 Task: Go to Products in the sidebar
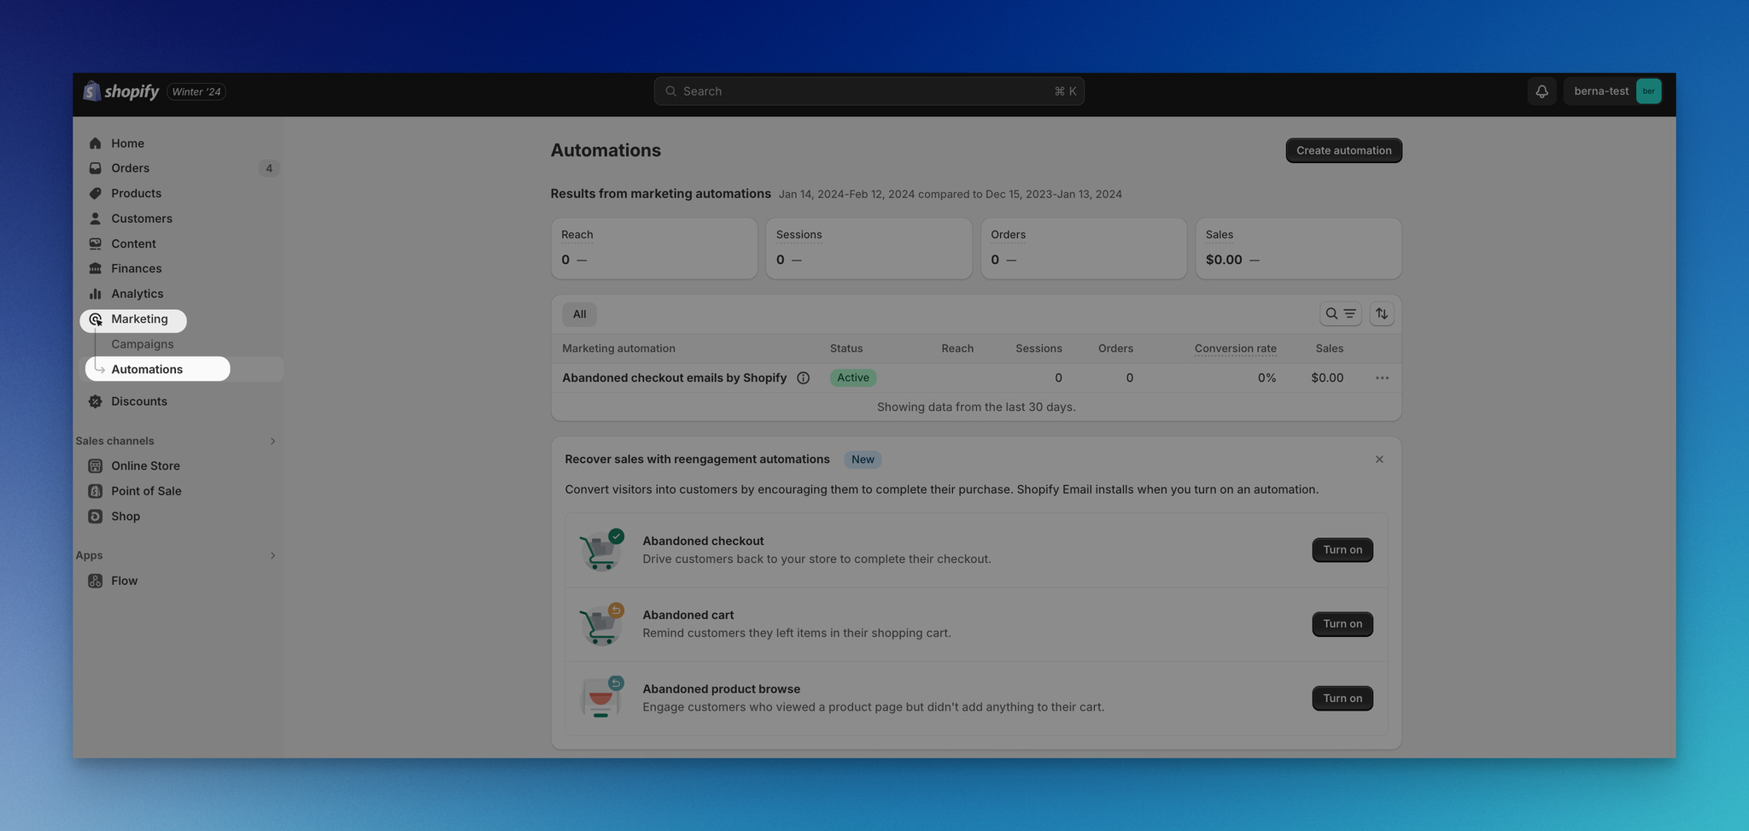(136, 194)
